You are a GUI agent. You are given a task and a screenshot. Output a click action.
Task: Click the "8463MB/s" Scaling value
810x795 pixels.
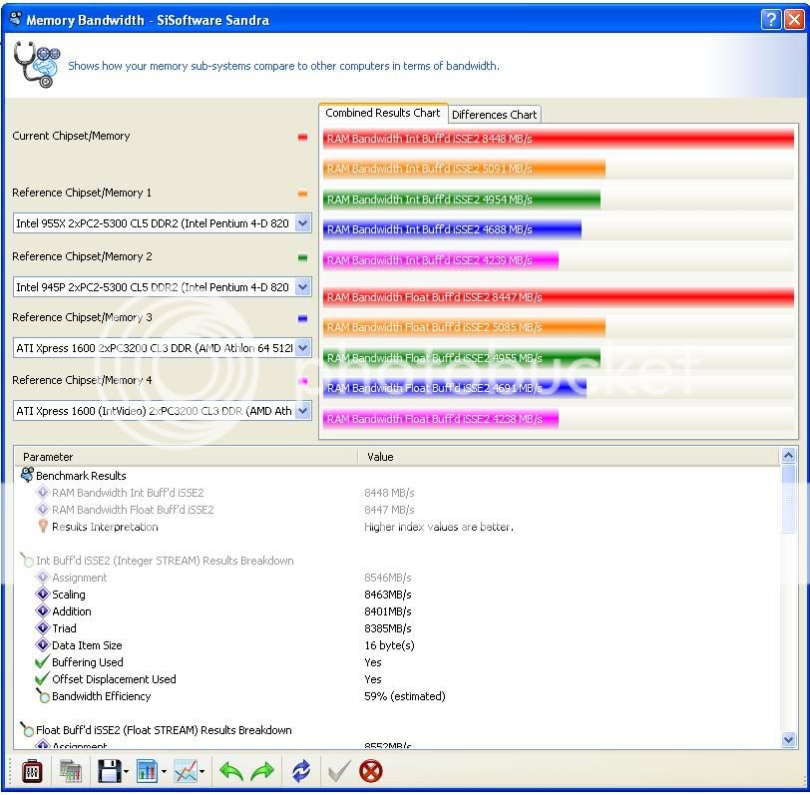387,595
